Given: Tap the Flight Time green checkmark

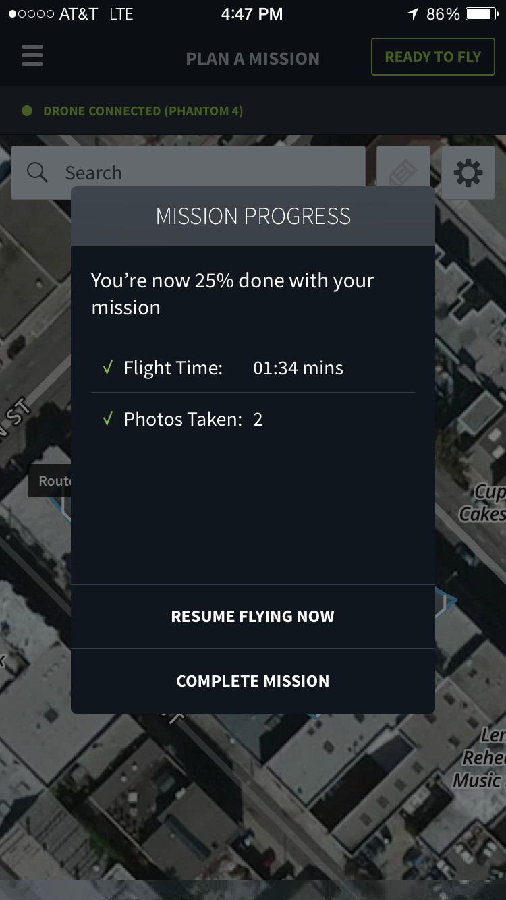Looking at the screenshot, I should coord(107,368).
